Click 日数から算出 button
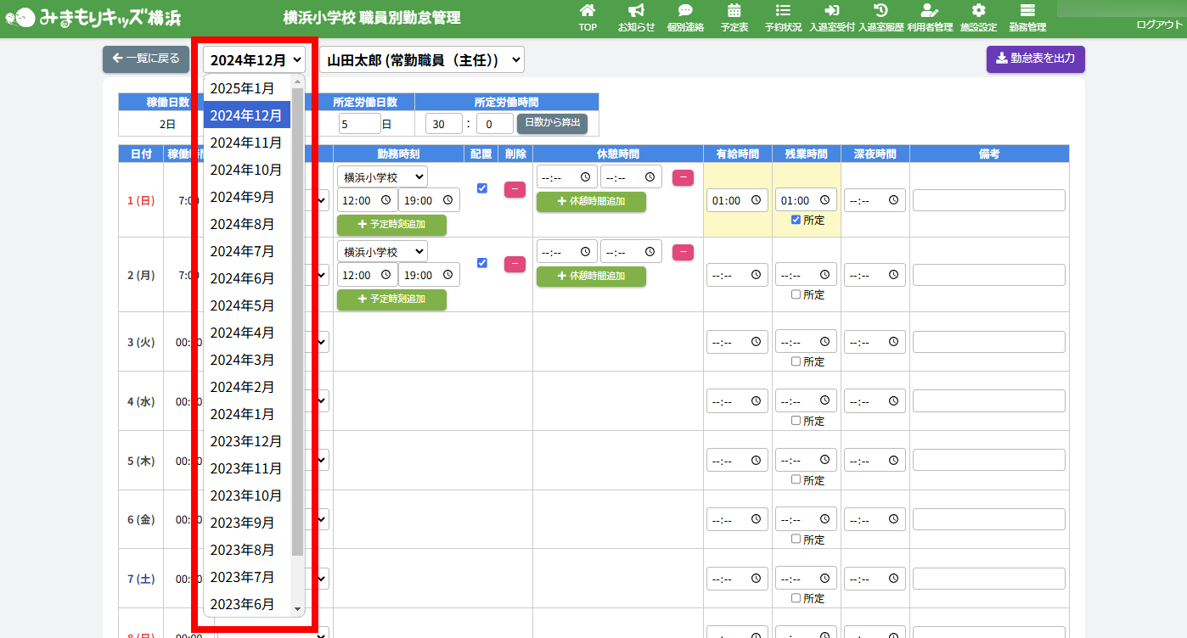The width and height of the screenshot is (1187, 638). [552, 123]
